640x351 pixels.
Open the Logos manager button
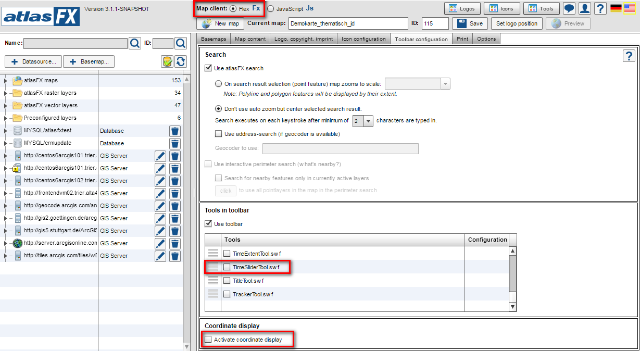point(462,8)
